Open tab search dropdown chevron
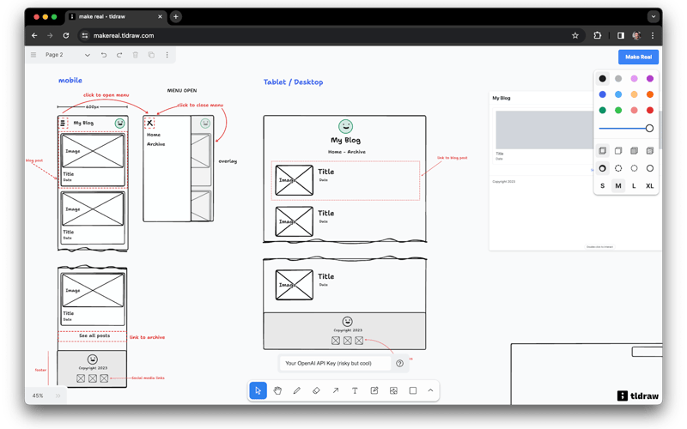 tap(654, 16)
